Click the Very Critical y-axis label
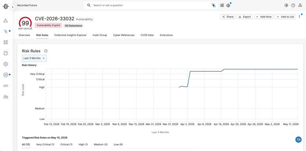The image size is (306, 151). point(37,74)
